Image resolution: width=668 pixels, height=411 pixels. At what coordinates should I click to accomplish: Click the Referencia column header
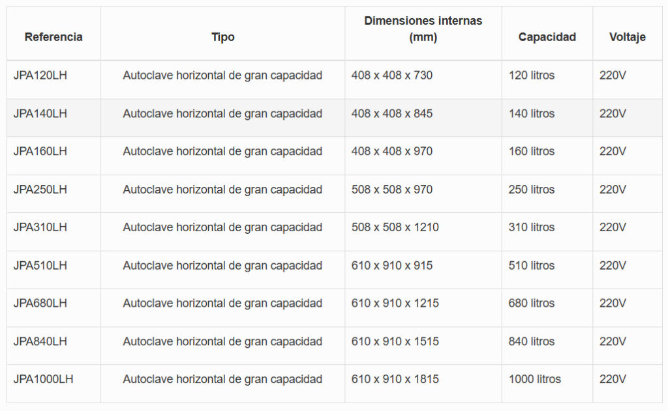tap(53, 37)
